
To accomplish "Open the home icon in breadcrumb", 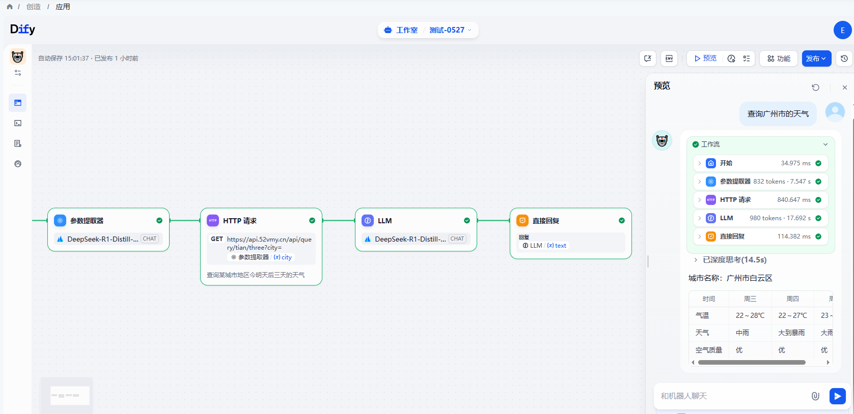I will pos(10,7).
